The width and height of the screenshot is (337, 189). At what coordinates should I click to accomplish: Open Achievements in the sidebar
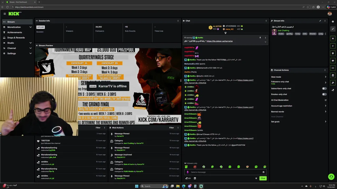(17, 32)
